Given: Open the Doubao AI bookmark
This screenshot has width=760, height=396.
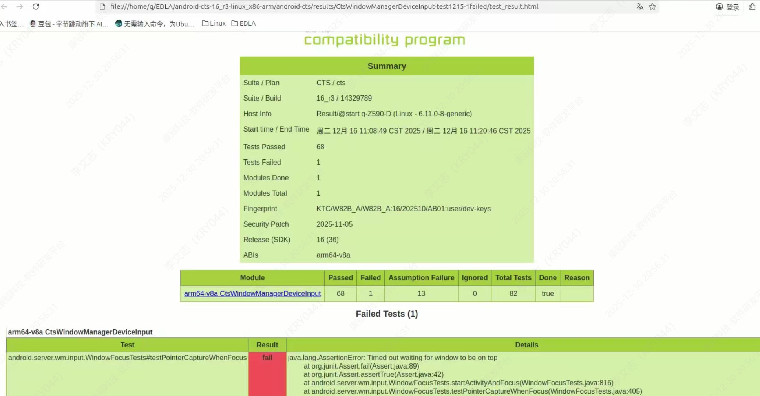Looking at the screenshot, I should [69, 24].
